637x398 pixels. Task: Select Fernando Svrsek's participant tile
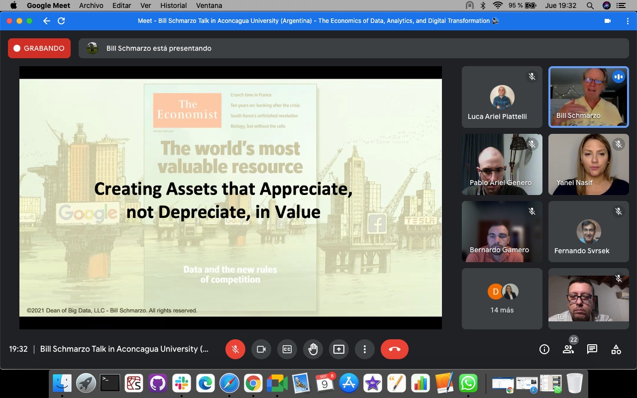tap(589, 231)
